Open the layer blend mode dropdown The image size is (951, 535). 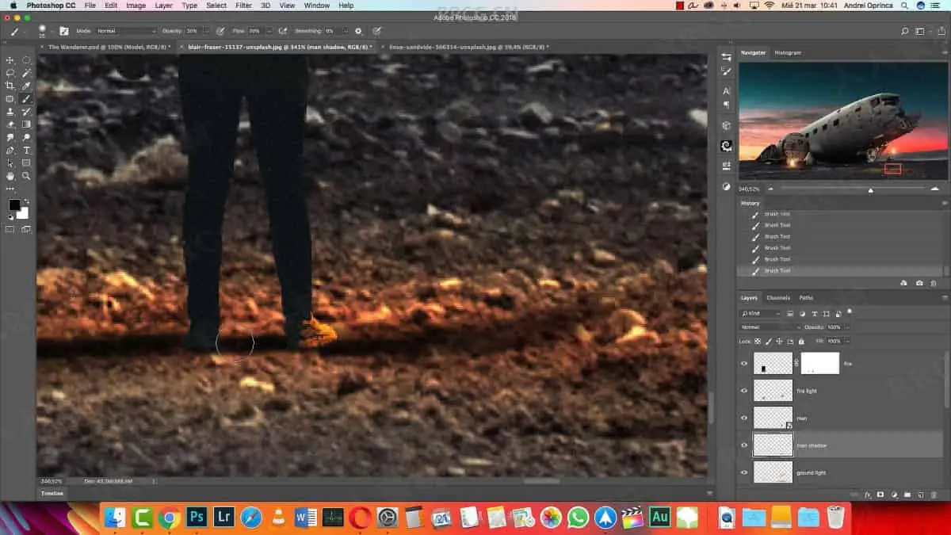[771, 327]
